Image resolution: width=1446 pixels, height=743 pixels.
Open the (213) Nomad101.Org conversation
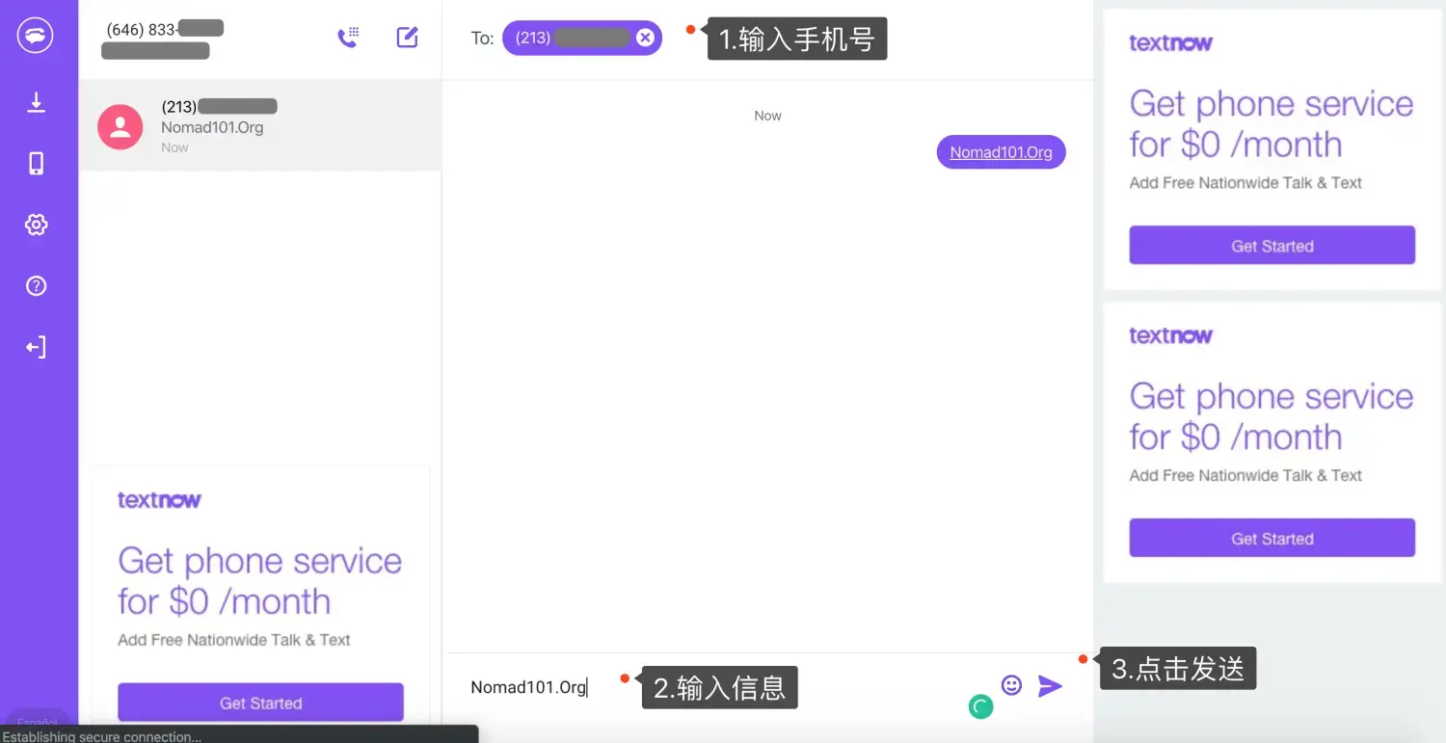[260, 125]
